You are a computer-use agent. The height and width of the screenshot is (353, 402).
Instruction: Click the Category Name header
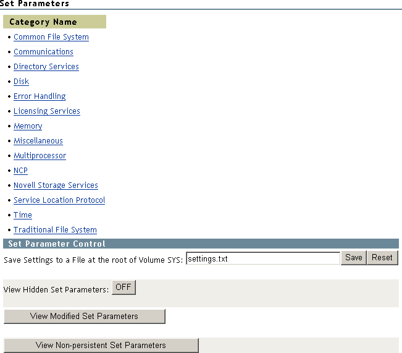54,22
